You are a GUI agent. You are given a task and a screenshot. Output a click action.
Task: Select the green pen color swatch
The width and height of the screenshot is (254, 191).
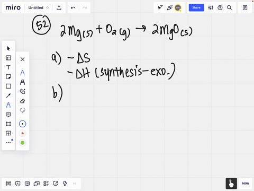(22, 143)
